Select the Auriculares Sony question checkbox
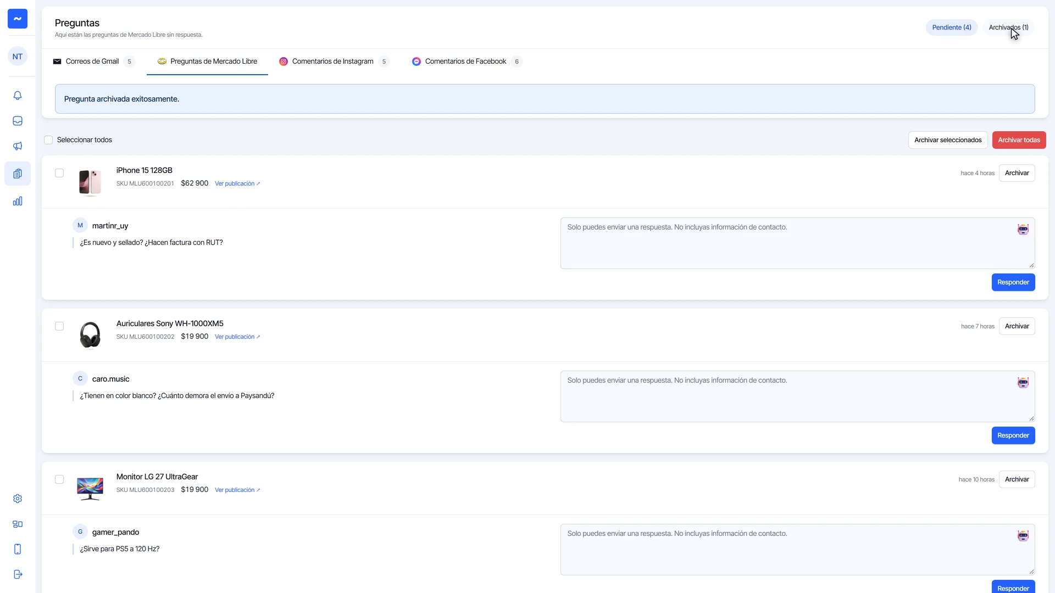This screenshot has height=593, width=1055. tap(59, 326)
